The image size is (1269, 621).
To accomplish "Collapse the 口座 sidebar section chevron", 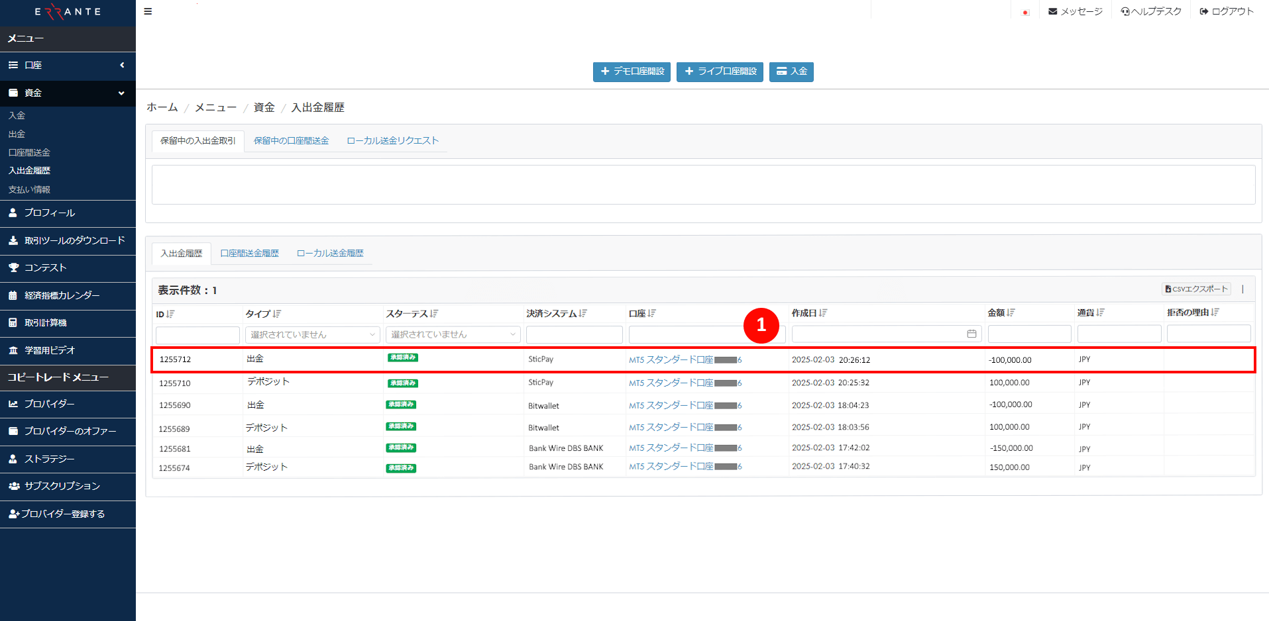I will [122, 65].
